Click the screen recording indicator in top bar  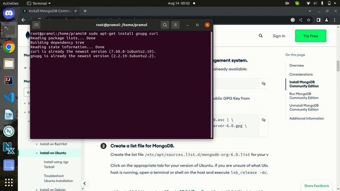[287, 3]
